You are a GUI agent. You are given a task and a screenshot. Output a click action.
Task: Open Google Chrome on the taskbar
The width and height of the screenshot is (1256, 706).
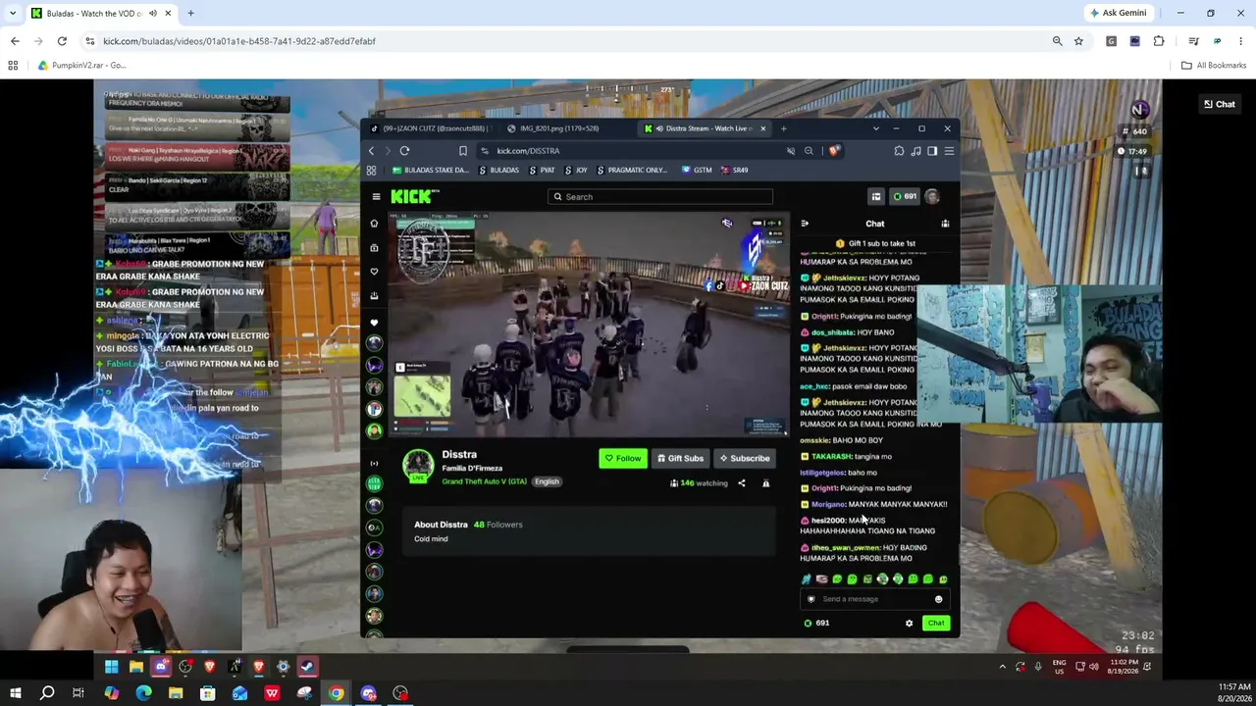tap(337, 693)
